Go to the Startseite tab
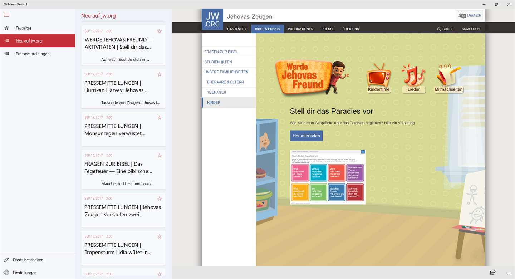This screenshot has width=515, height=279. click(x=237, y=29)
